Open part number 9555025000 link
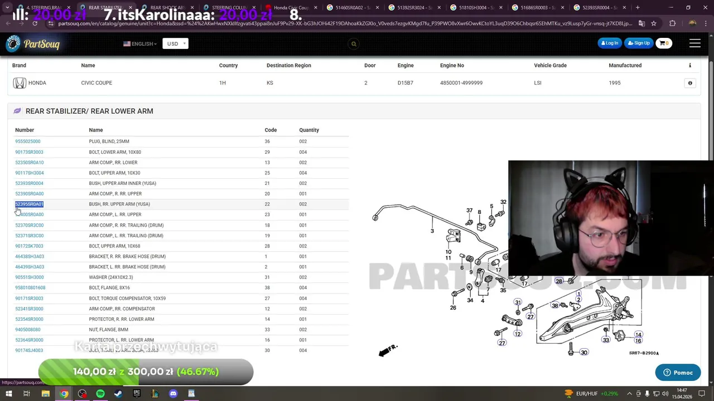714x401 pixels. coord(28,141)
